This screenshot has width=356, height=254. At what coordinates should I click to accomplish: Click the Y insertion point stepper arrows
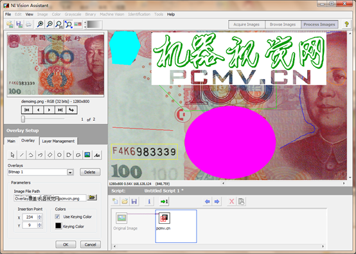point(40,225)
